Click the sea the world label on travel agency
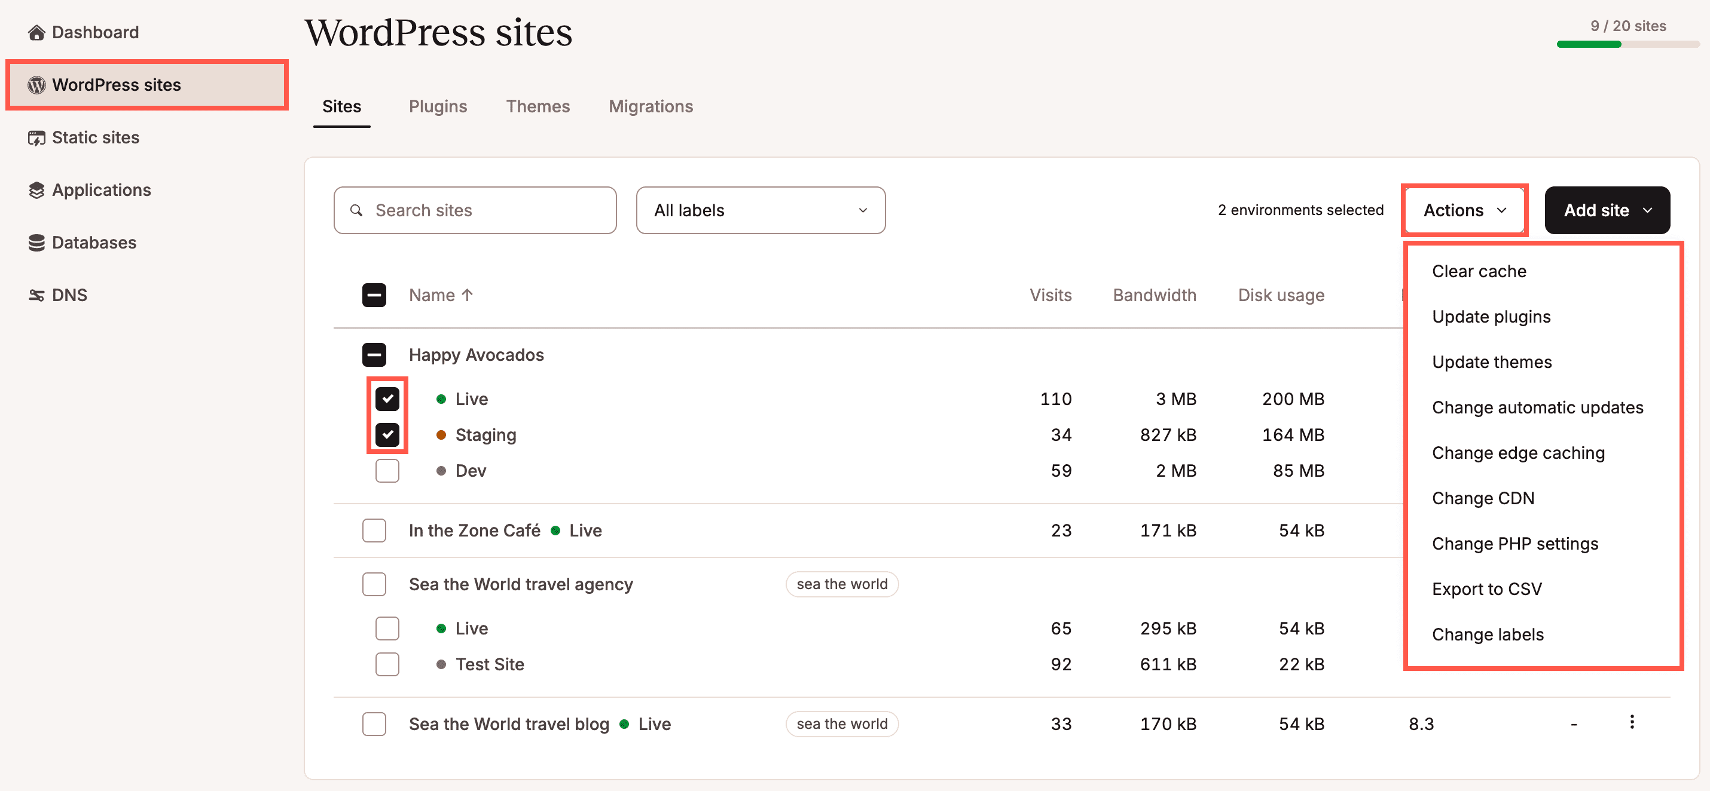This screenshot has height=791, width=1710. (x=841, y=584)
